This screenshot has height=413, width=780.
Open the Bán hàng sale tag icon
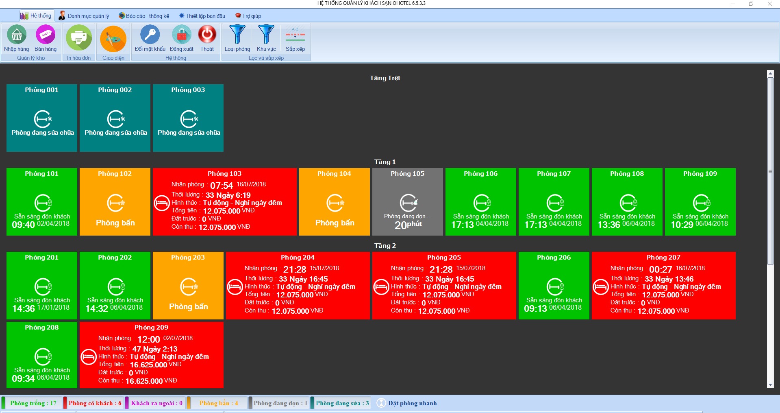(46, 35)
